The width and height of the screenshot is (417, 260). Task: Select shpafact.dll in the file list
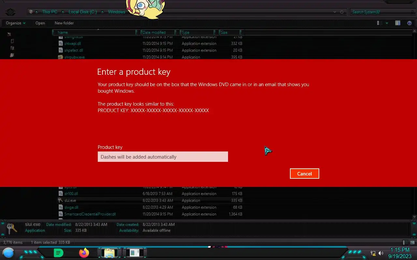pos(74,50)
